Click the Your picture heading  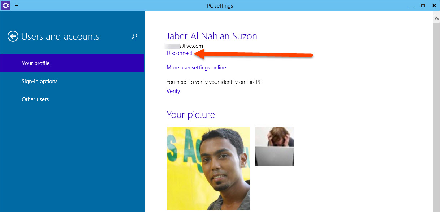pyautogui.click(x=191, y=115)
